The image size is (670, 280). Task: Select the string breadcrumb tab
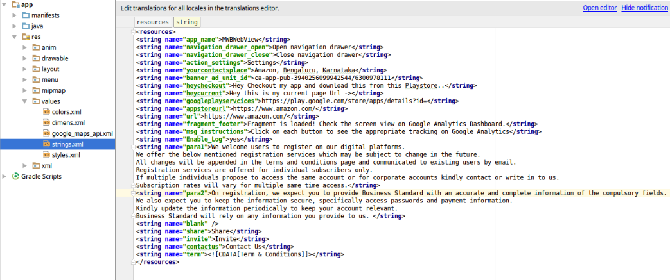[x=187, y=22]
